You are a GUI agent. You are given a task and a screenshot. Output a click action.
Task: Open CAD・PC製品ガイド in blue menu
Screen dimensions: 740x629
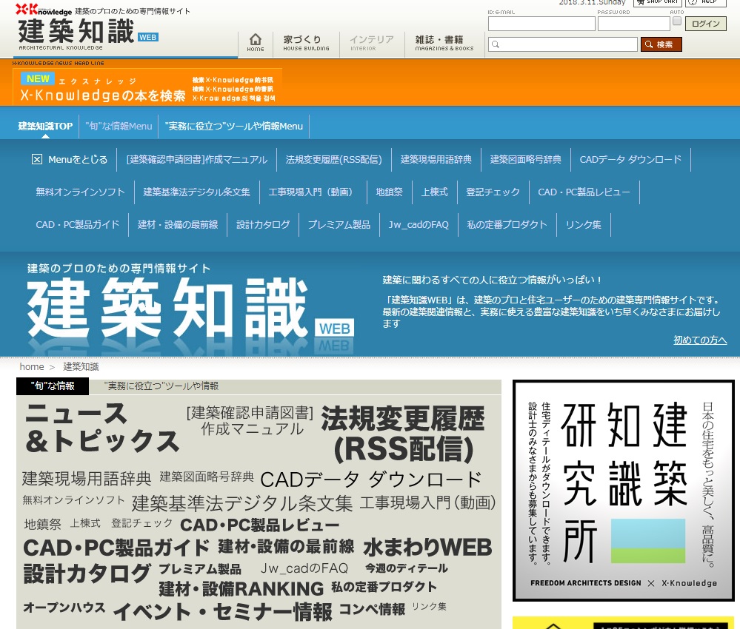[77, 224]
